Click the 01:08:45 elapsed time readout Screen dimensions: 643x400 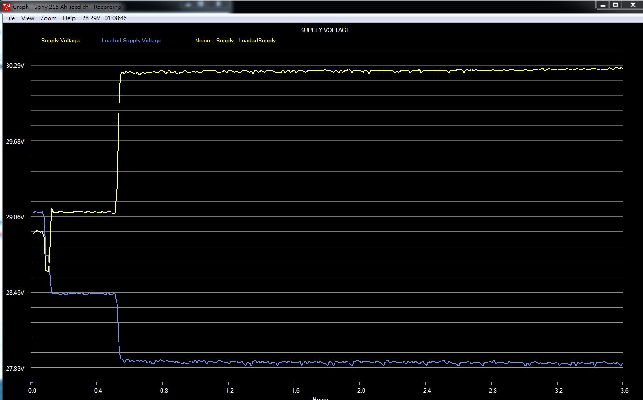pos(116,18)
